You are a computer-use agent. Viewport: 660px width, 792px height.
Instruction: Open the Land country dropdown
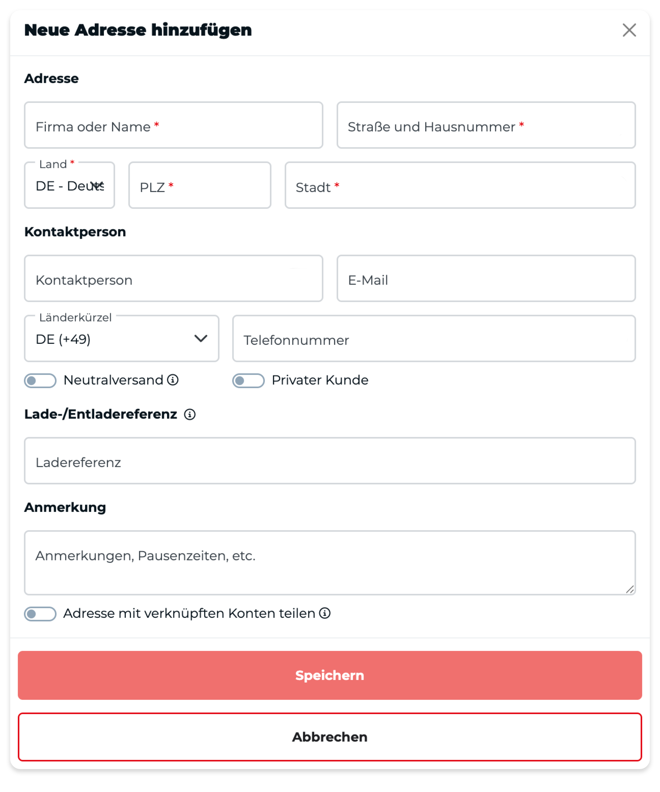tap(70, 185)
